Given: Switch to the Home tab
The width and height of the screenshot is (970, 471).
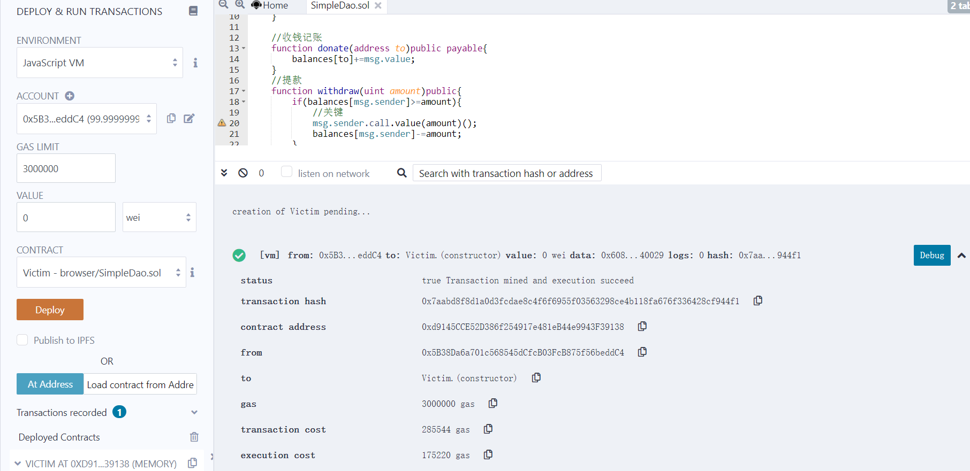Looking at the screenshot, I should [270, 5].
